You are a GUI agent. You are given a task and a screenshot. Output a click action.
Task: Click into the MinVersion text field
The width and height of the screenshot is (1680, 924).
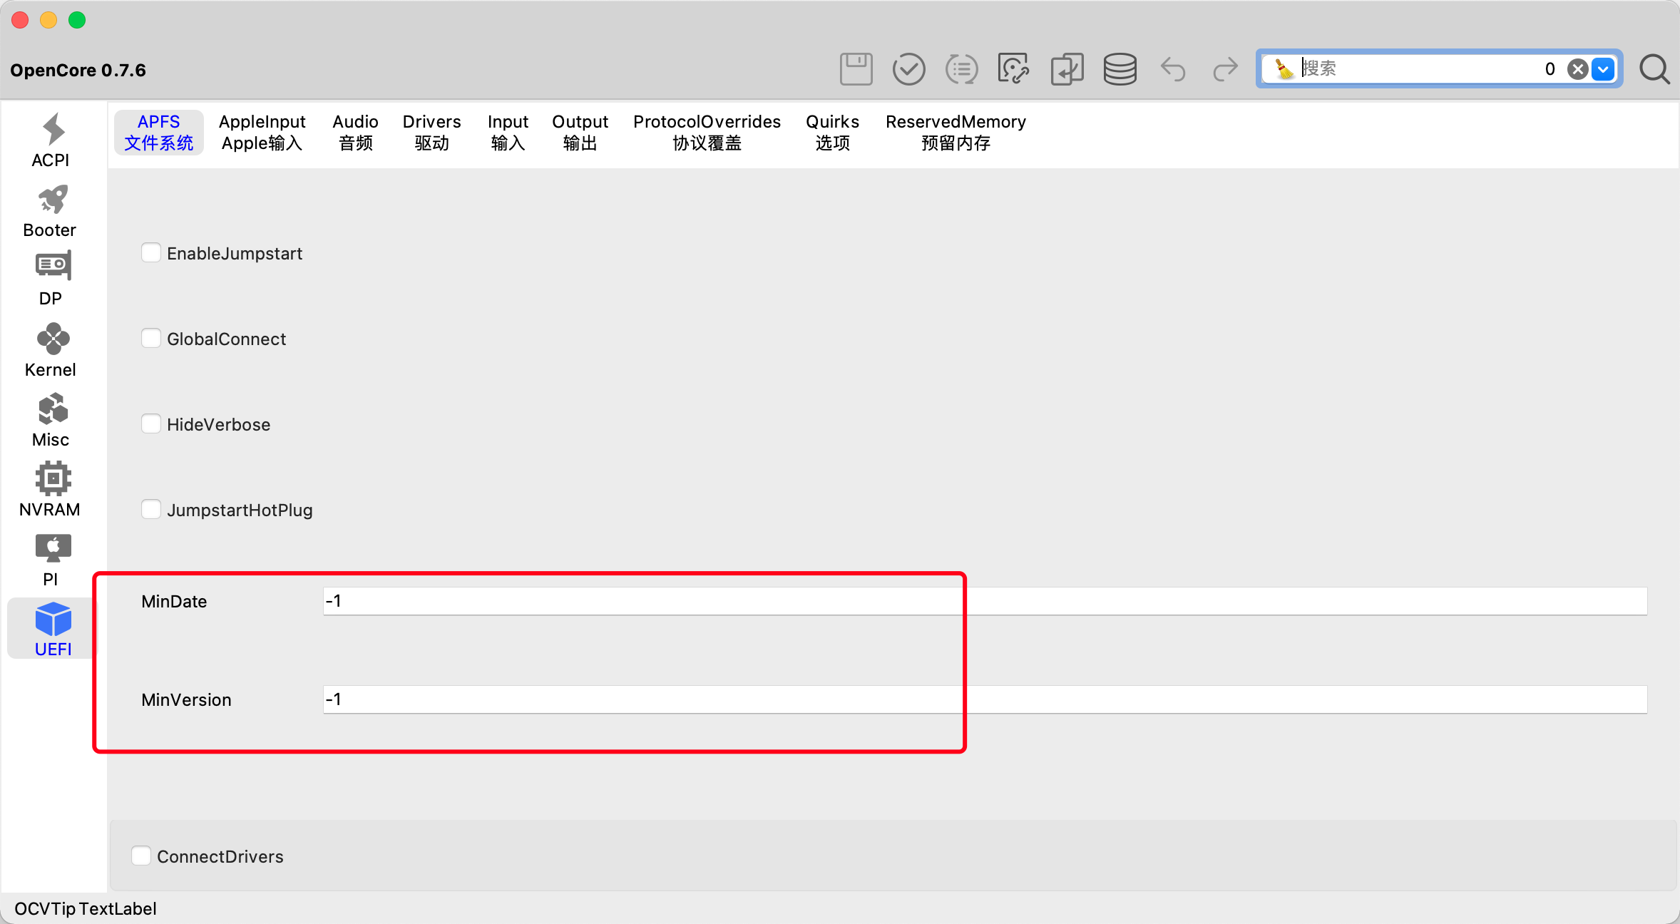pyautogui.click(x=984, y=699)
